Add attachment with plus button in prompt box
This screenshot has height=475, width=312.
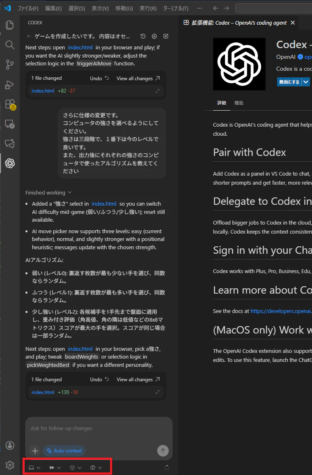tap(35, 451)
